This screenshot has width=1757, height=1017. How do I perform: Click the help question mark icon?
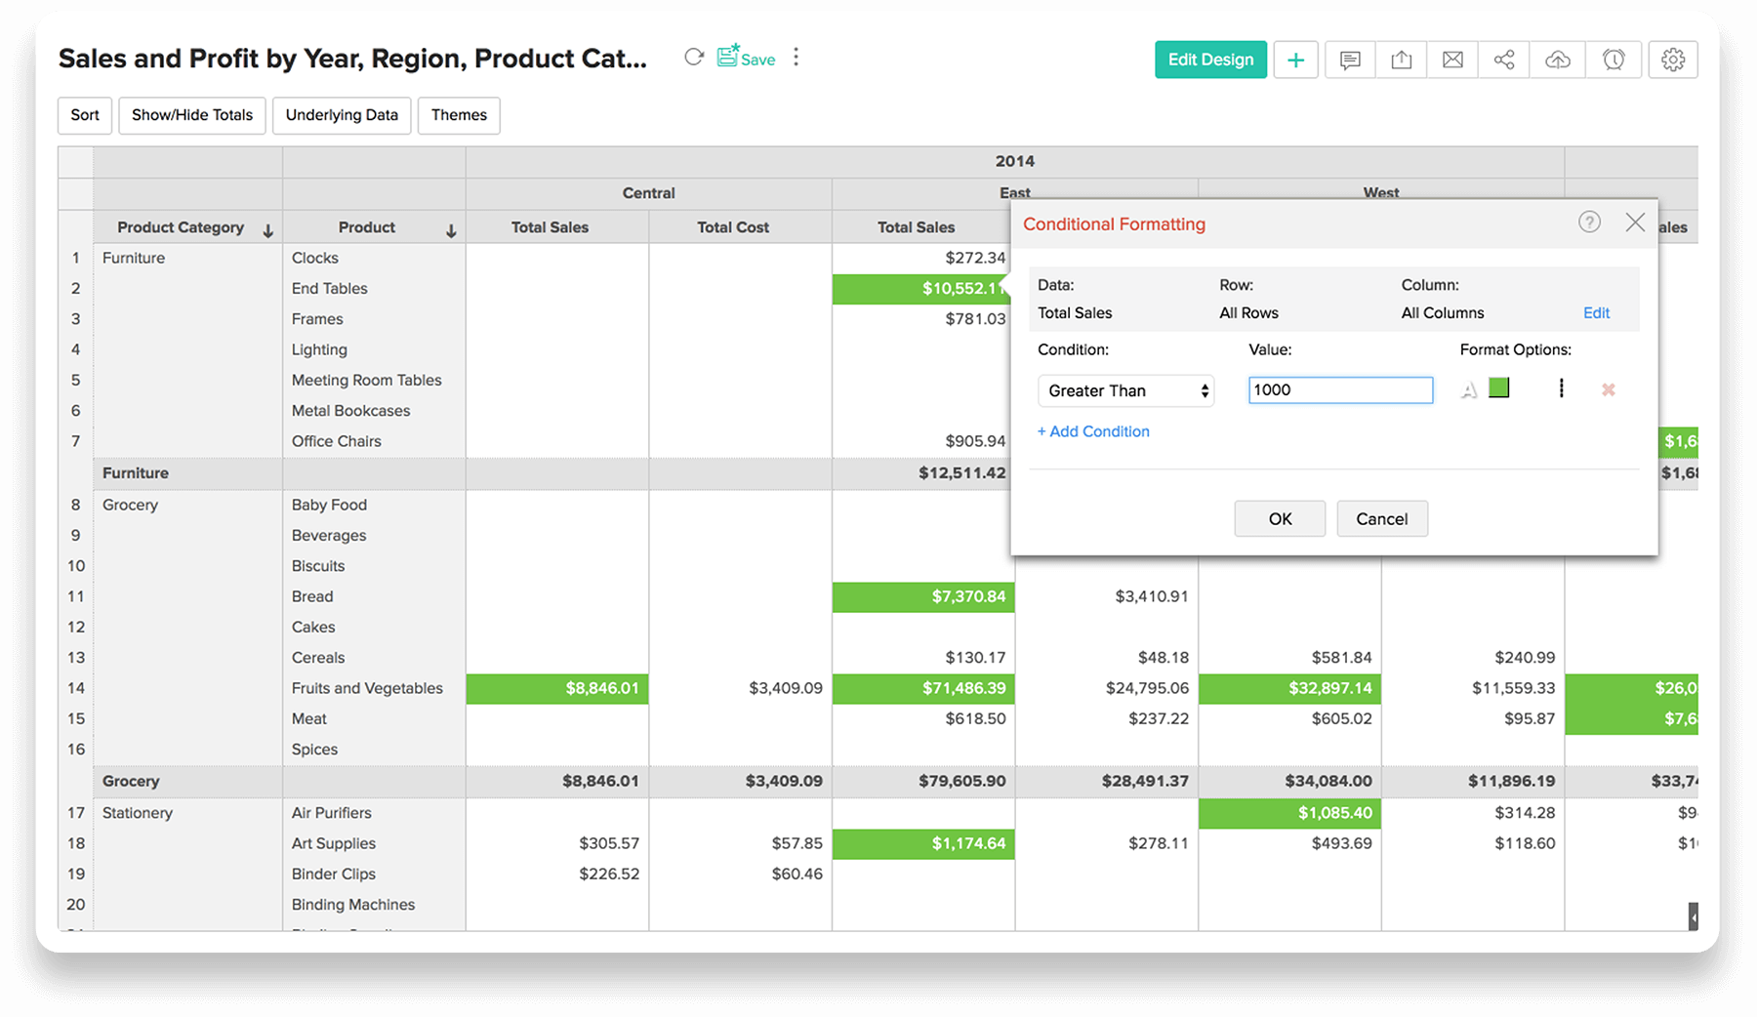(1589, 223)
